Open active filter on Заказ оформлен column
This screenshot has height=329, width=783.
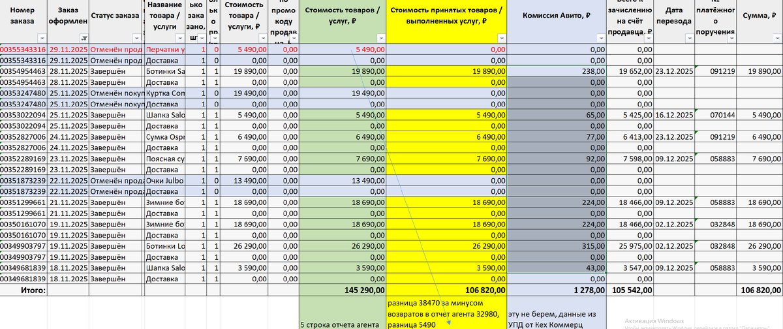tap(83, 39)
